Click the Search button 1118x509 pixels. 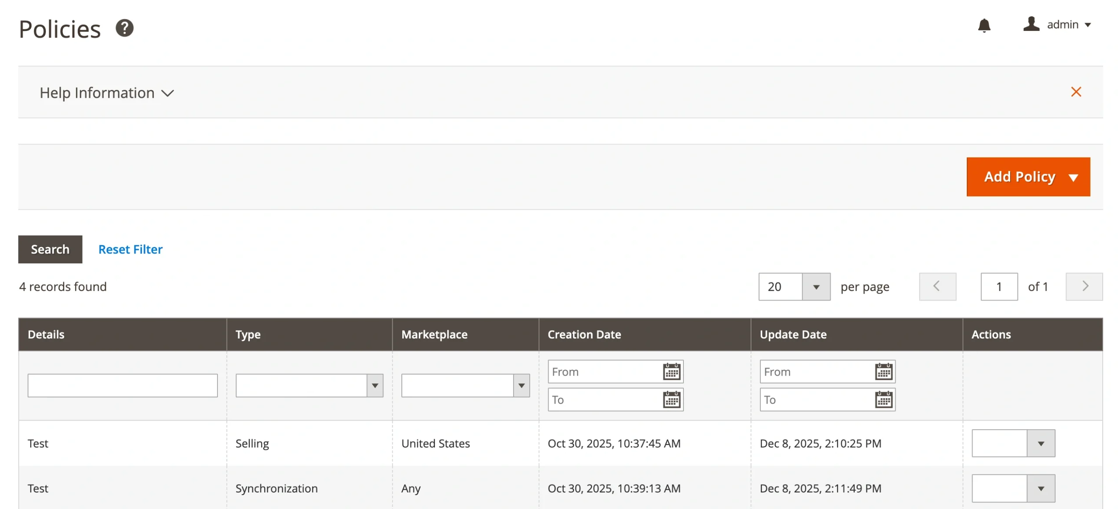point(50,249)
